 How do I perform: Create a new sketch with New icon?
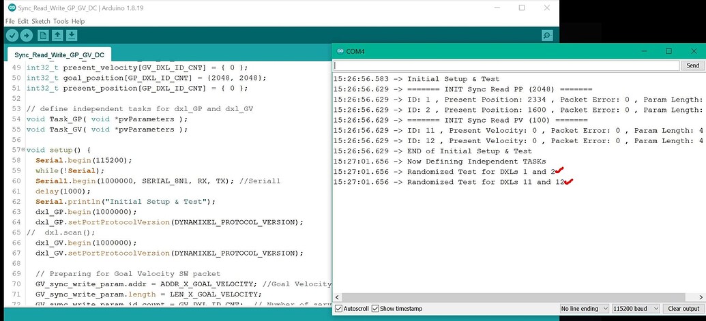tap(44, 35)
